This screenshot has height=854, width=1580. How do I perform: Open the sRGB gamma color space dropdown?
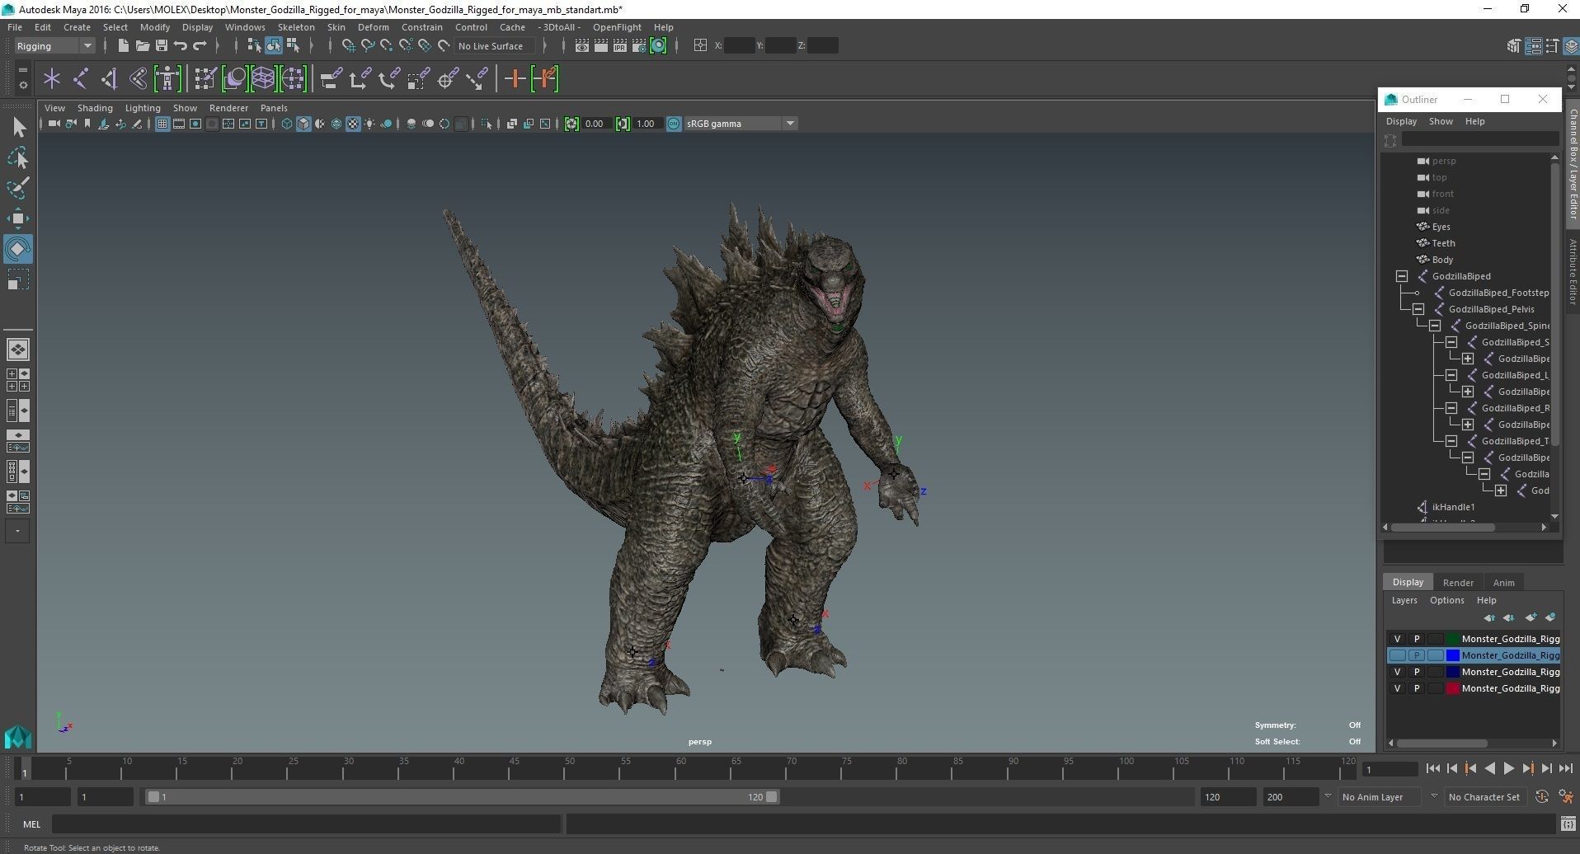789,124
